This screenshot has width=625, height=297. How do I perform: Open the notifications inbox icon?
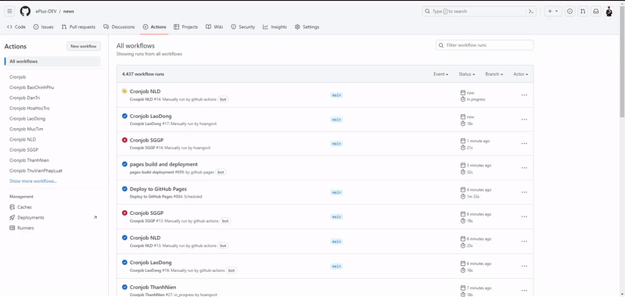tap(595, 11)
